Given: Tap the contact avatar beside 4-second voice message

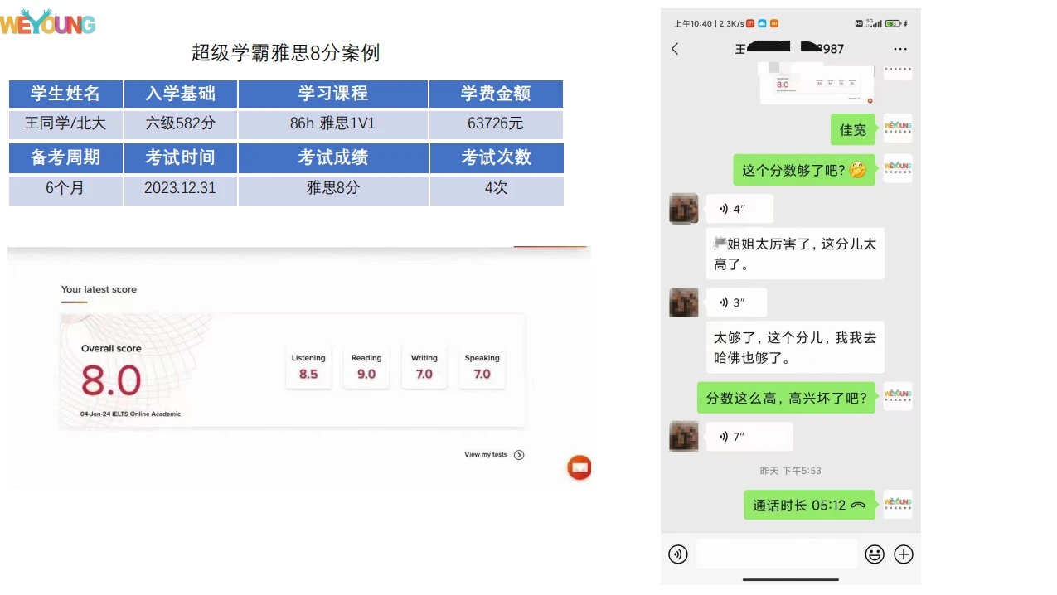Looking at the screenshot, I should pos(684,209).
